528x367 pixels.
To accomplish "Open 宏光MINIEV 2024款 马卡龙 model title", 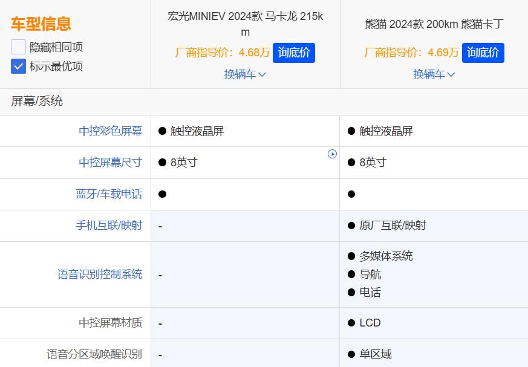I will [x=245, y=24].
